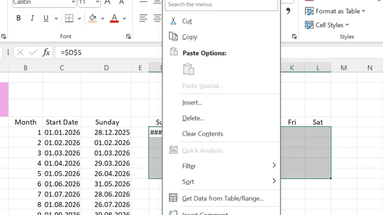Choose Insert... from context menu
Viewport: 383px width, 215px height.
tap(221, 102)
